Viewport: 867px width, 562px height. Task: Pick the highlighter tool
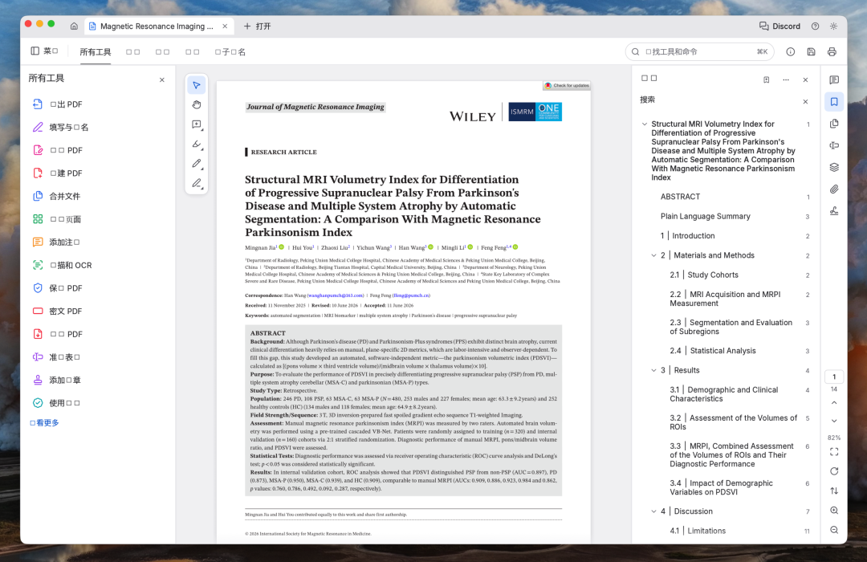pyautogui.click(x=197, y=144)
